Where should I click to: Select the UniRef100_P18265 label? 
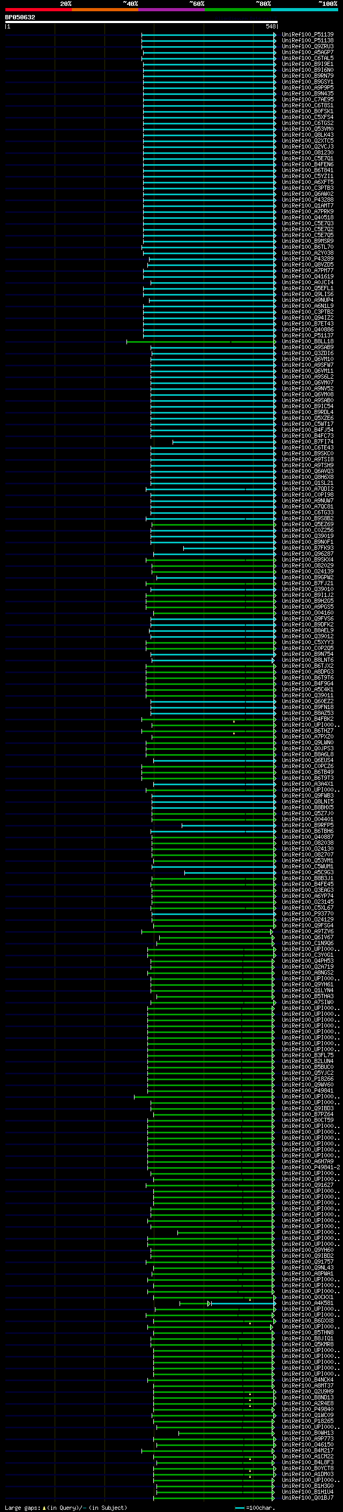point(307,1421)
